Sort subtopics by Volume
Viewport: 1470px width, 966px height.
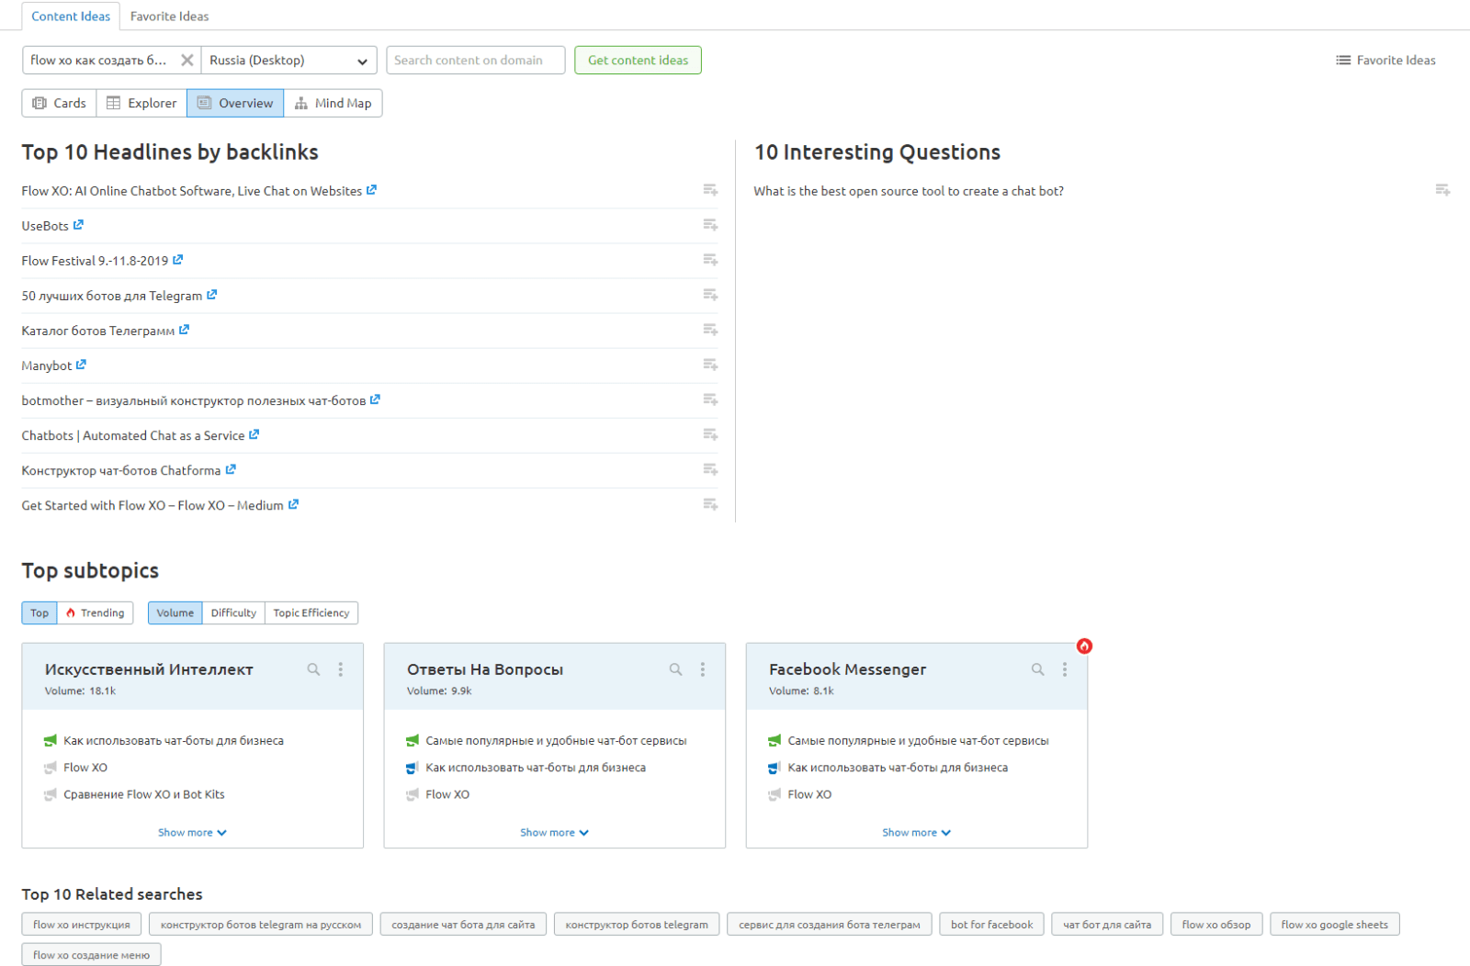[175, 612]
